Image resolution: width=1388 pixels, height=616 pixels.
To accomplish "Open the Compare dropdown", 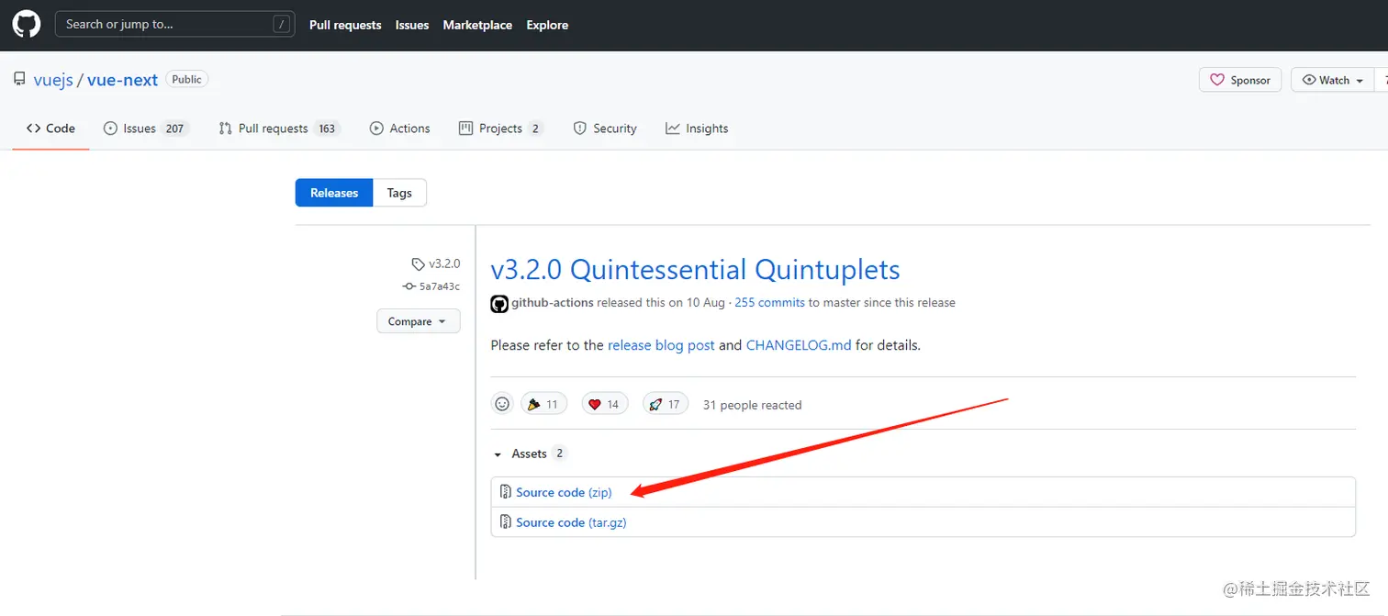I will point(418,321).
